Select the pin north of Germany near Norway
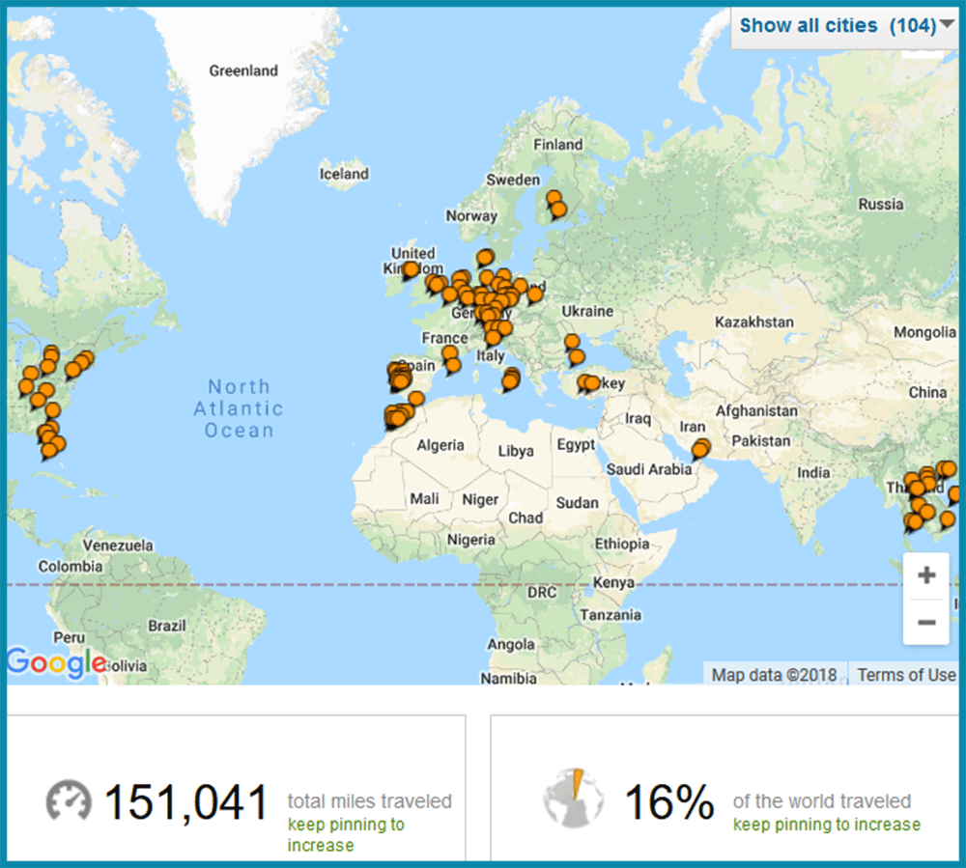Viewport: 966px width, 868px height. click(x=484, y=257)
